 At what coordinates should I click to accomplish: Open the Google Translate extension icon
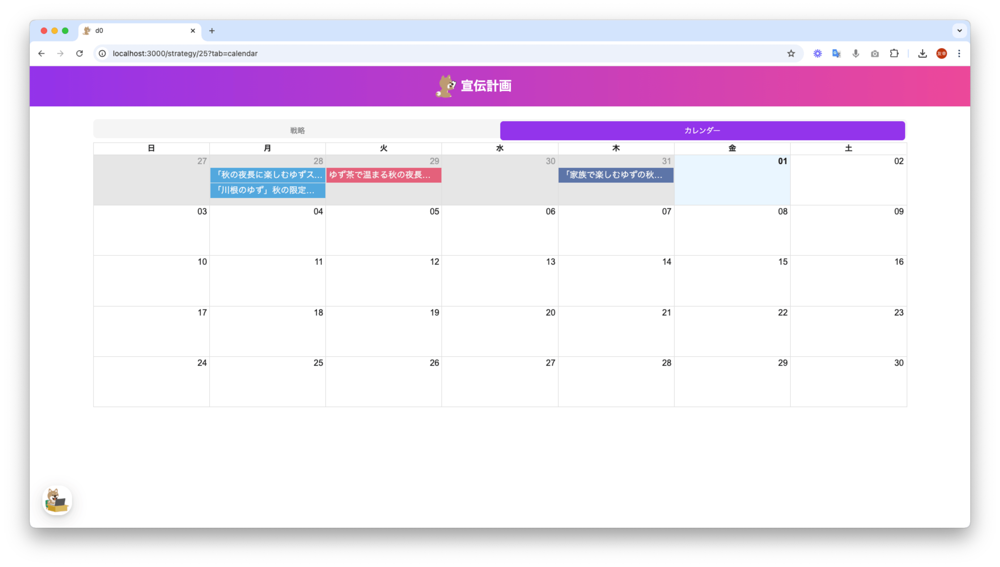coord(836,53)
